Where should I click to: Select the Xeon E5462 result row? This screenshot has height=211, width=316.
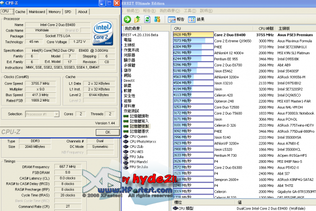(x=244, y=71)
